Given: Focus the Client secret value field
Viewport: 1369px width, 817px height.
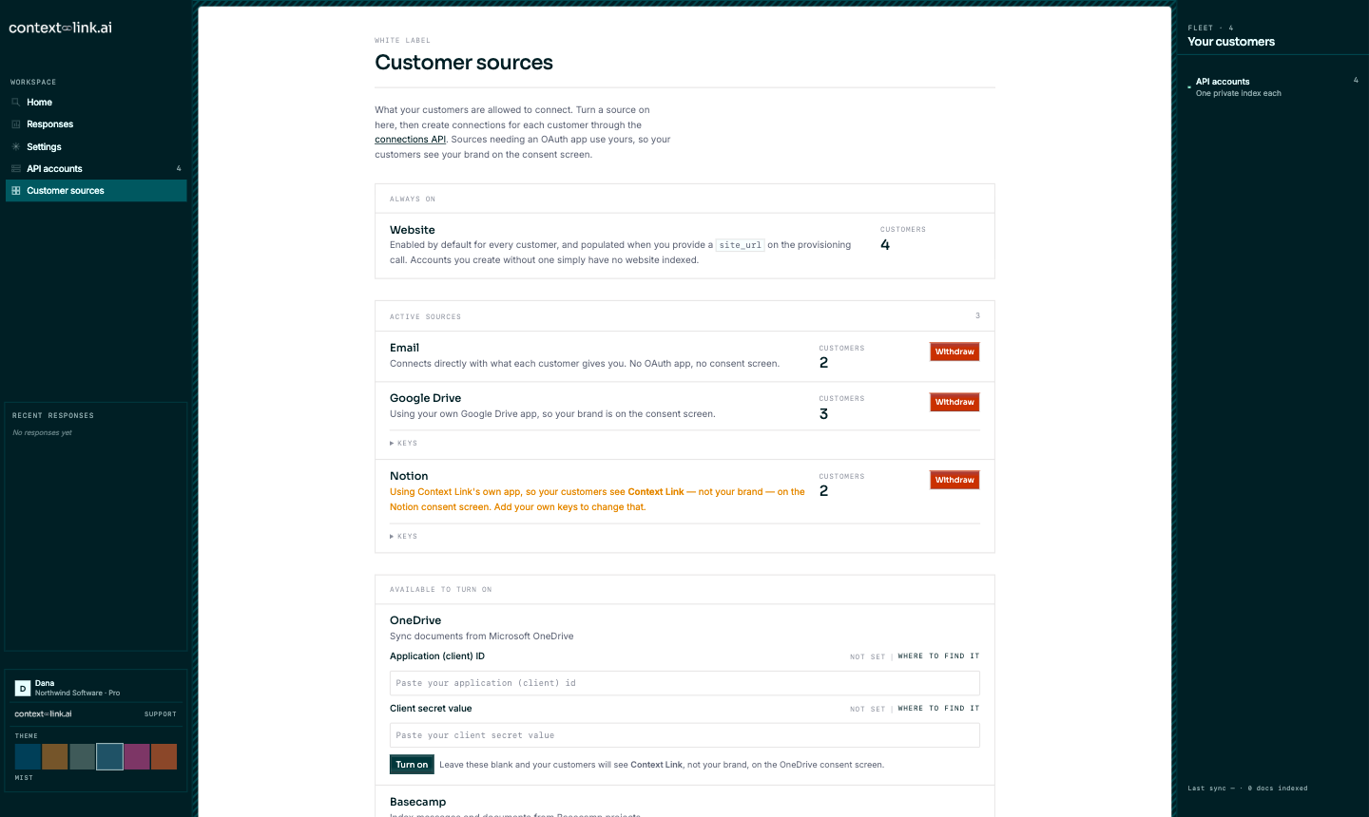Looking at the screenshot, I should [x=684, y=735].
